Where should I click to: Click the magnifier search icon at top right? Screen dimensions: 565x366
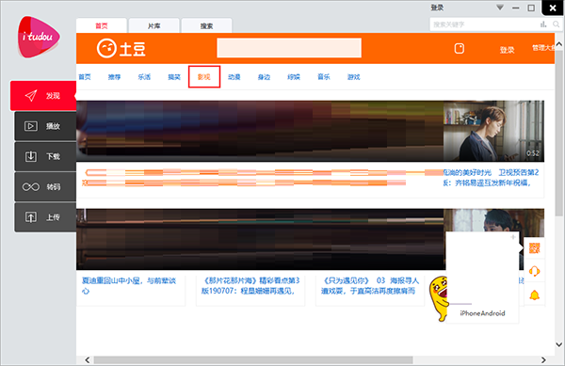[x=556, y=24]
